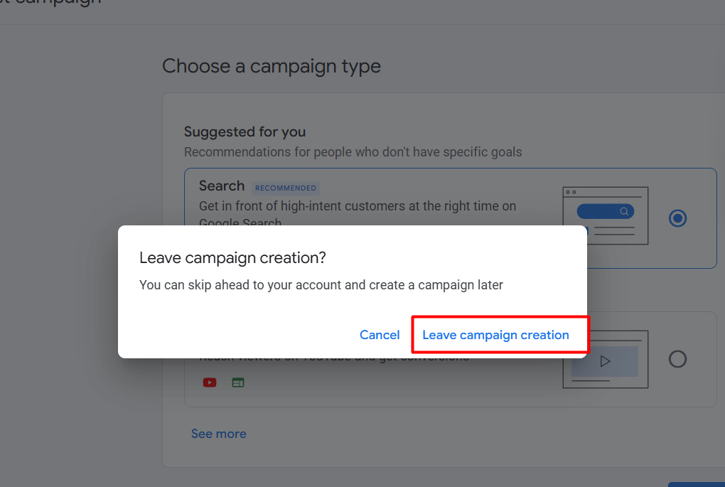Click the Search card high-intent customers description
The image size is (725, 487).
click(x=358, y=206)
